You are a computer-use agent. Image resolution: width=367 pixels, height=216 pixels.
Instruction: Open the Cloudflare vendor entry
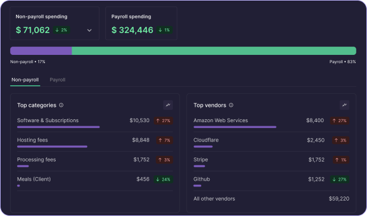[x=271, y=142]
